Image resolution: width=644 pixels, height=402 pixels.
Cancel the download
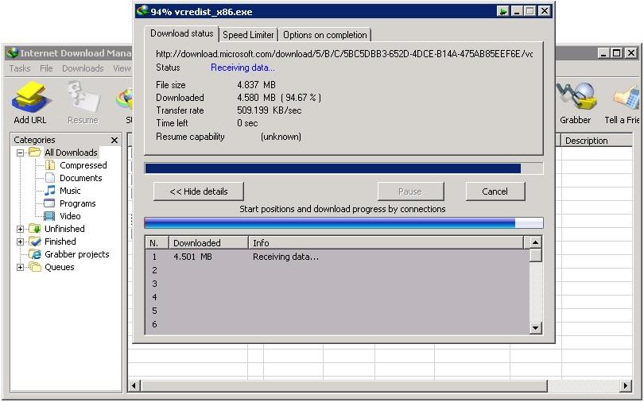[495, 191]
